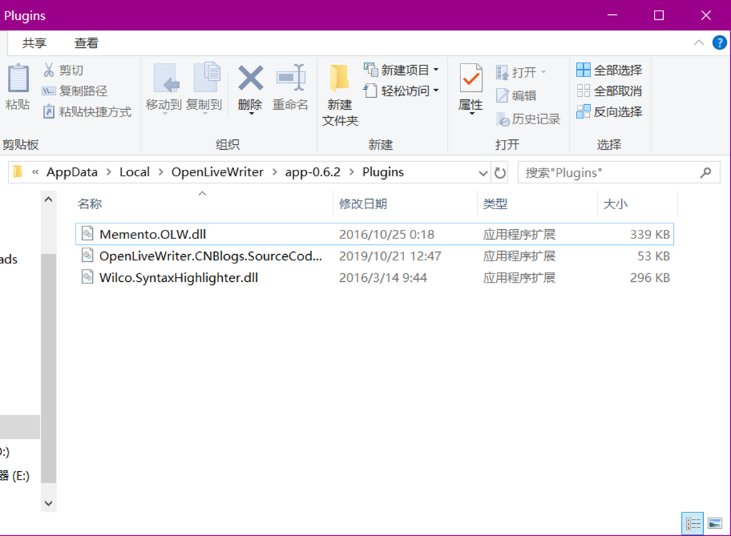Viewport: 731px width, 536px height.
Task: Select the 剪切 (Cut) icon
Action: point(49,69)
